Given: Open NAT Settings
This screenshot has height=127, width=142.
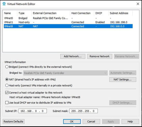Looking at the screenshot, I should 123,80.
